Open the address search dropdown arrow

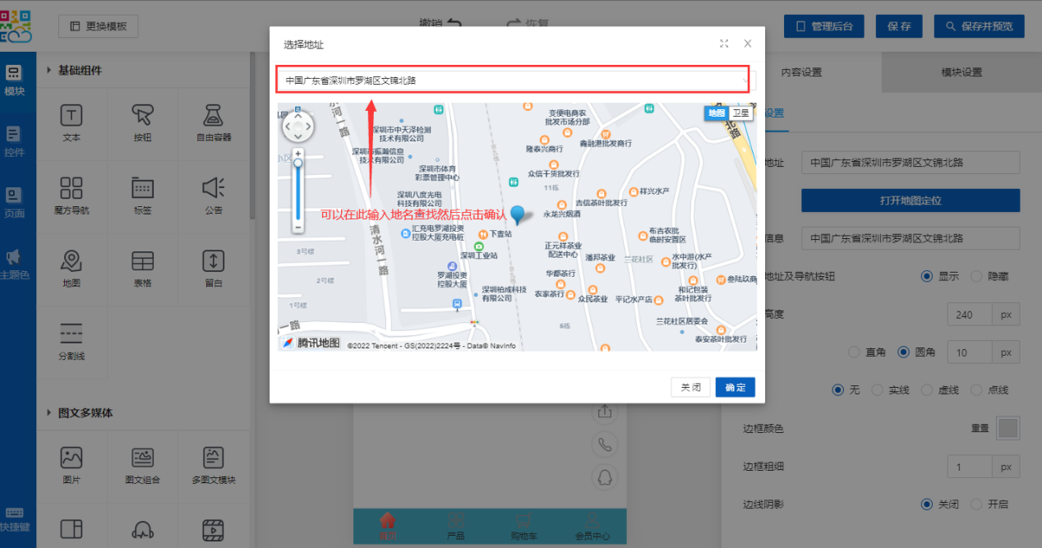point(745,81)
